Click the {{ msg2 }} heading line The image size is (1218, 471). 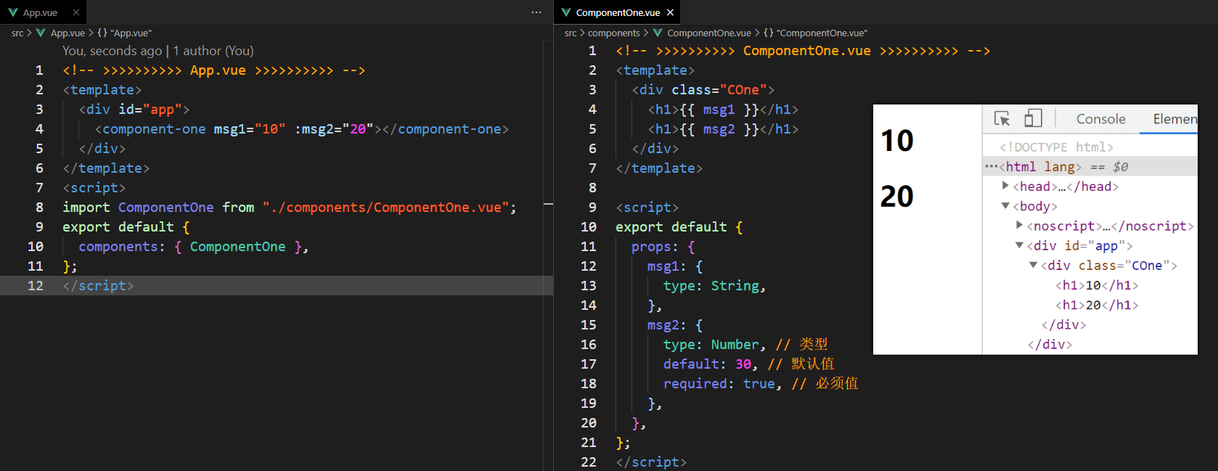(723, 128)
